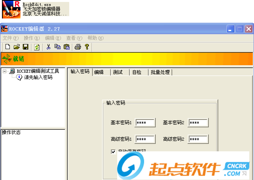This screenshot has height=180, width=254.
Task: Collapse the ROCKEY编辑测试工具 tree node
Action: coord(5,71)
